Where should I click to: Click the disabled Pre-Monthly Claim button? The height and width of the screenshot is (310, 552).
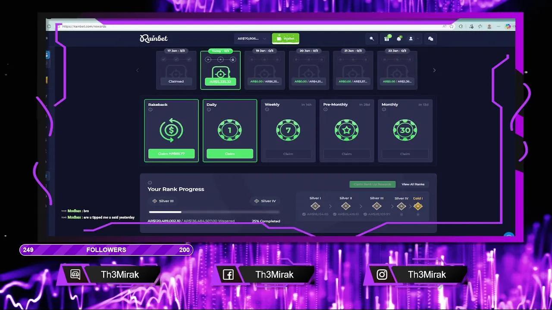[x=347, y=154]
